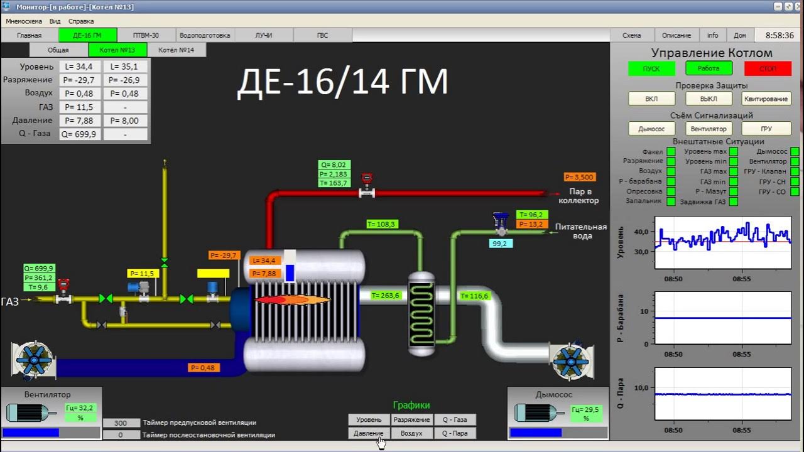
Task: Click the Р - Барабана trend chart
Action: click(723, 318)
